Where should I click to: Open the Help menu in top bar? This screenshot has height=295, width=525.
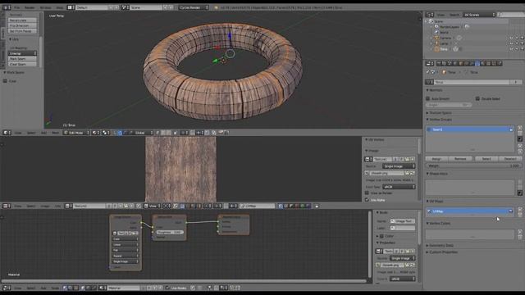point(60,7)
